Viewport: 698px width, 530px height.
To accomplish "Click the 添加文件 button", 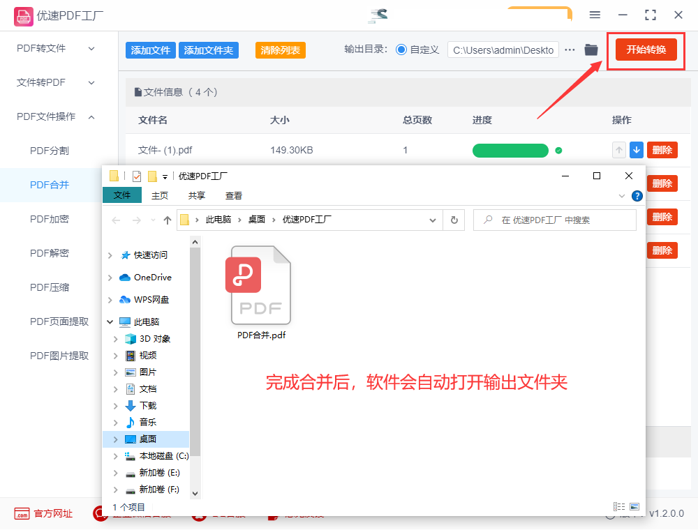I will (151, 50).
